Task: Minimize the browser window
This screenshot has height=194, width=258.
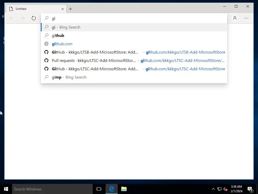Action: tap(224, 6)
